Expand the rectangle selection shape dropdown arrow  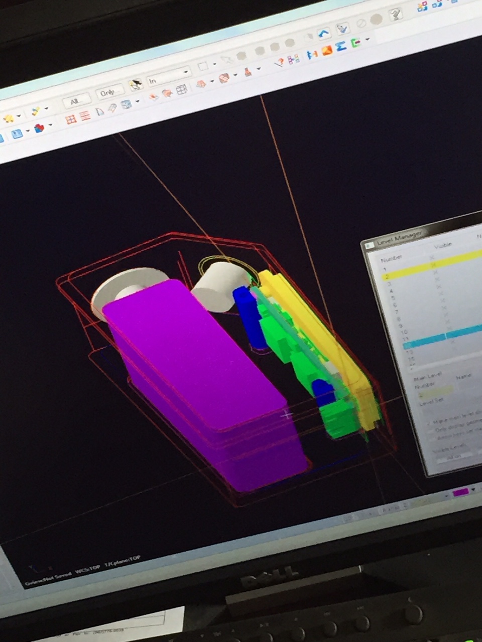point(214,64)
